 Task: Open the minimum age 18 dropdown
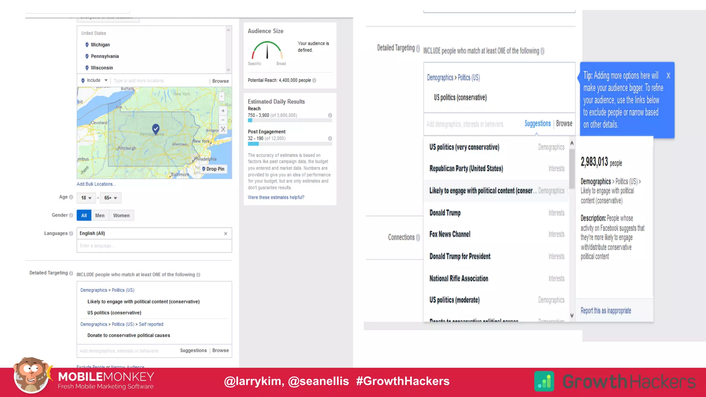tap(86, 198)
